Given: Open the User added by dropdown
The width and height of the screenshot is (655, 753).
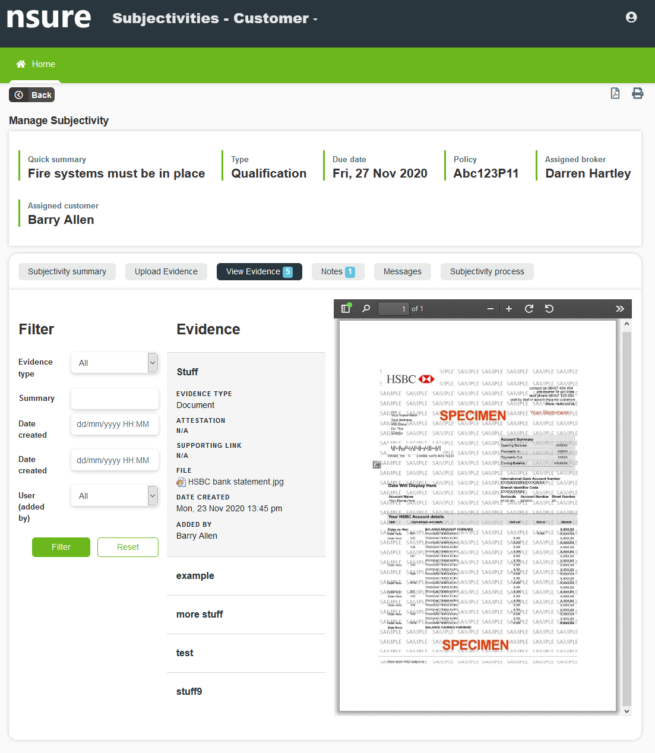Looking at the screenshot, I should (115, 496).
